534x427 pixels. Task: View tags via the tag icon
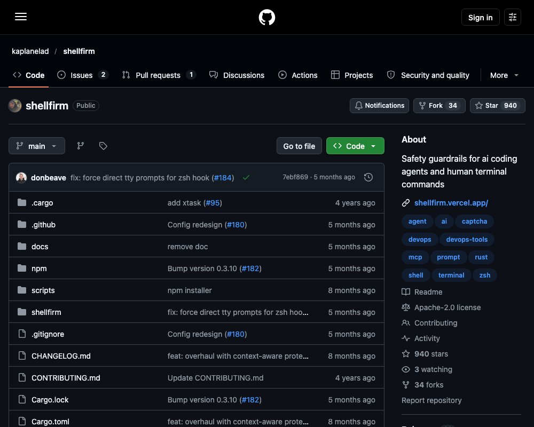coord(103,146)
